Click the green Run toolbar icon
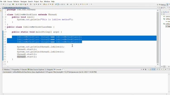 [21, 4]
